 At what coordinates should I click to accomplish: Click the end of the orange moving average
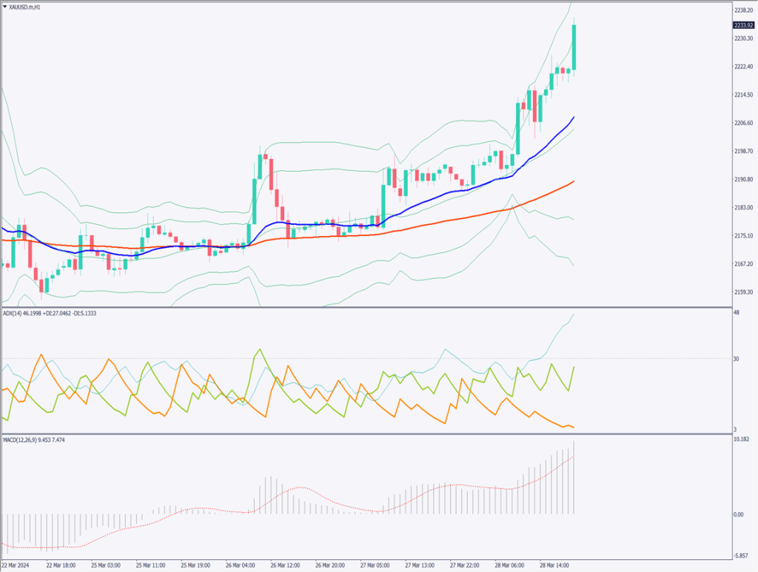(574, 181)
